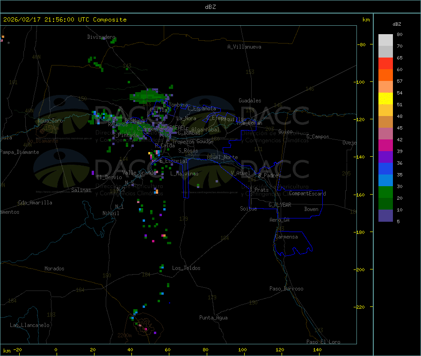Click the 'R_Padre' map label
The height and width of the screenshot is (356, 421).
coord(268,175)
